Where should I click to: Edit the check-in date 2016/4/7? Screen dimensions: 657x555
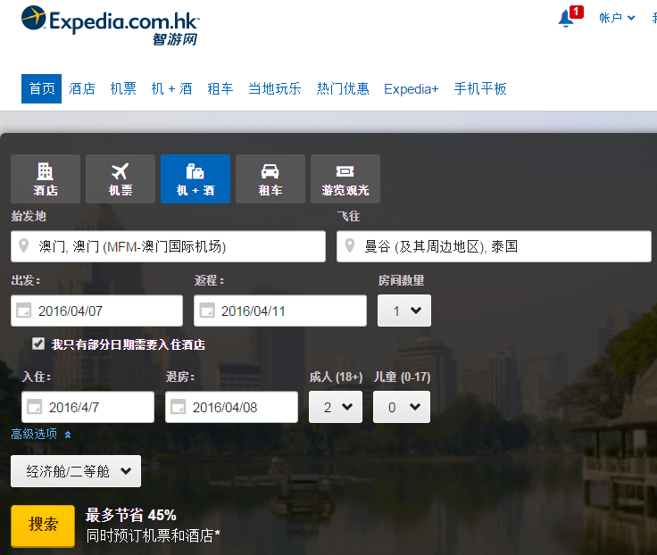coord(87,407)
